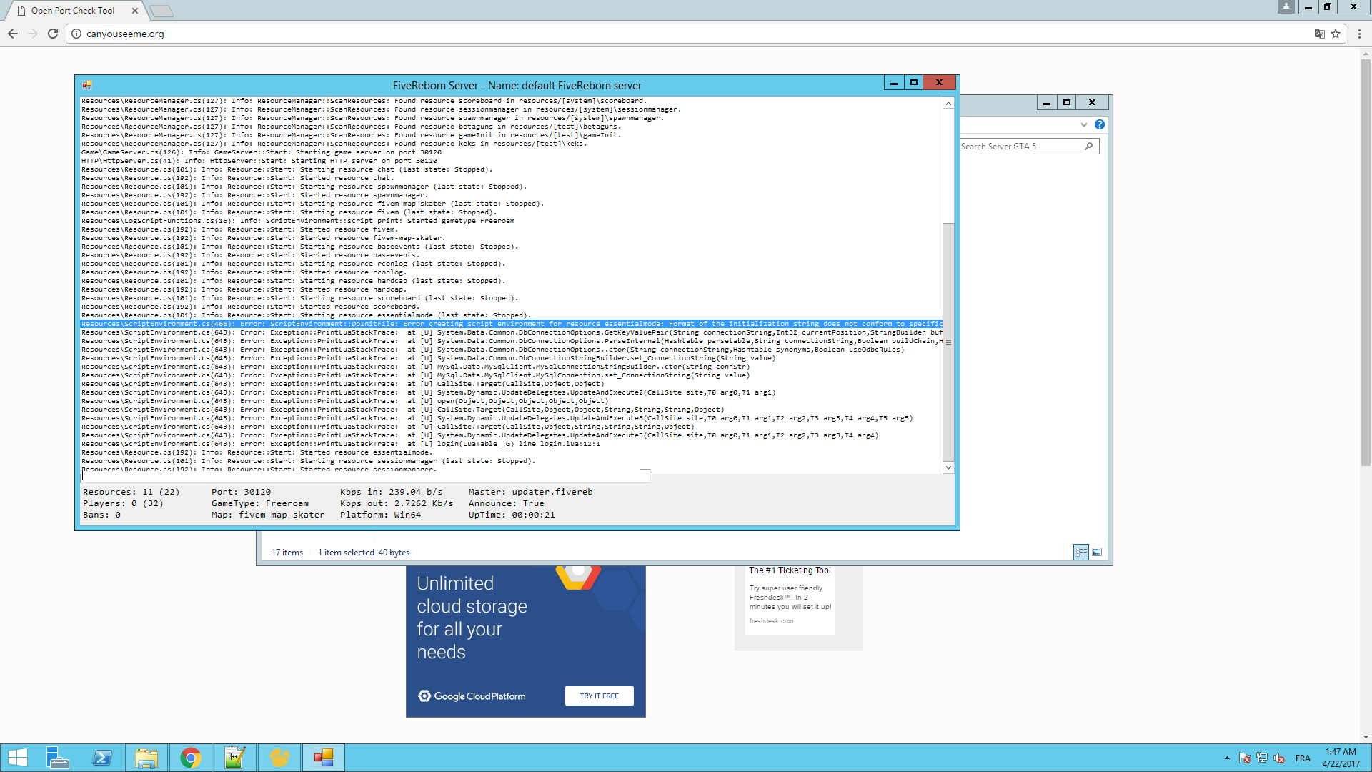Image resolution: width=1372 pixels, height=772 pixels.
Task: Click the FiveReborn log scrollbar thumb
Action: click(948, 342)
